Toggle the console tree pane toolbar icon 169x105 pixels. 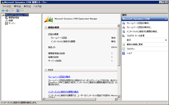pos(13,11)
